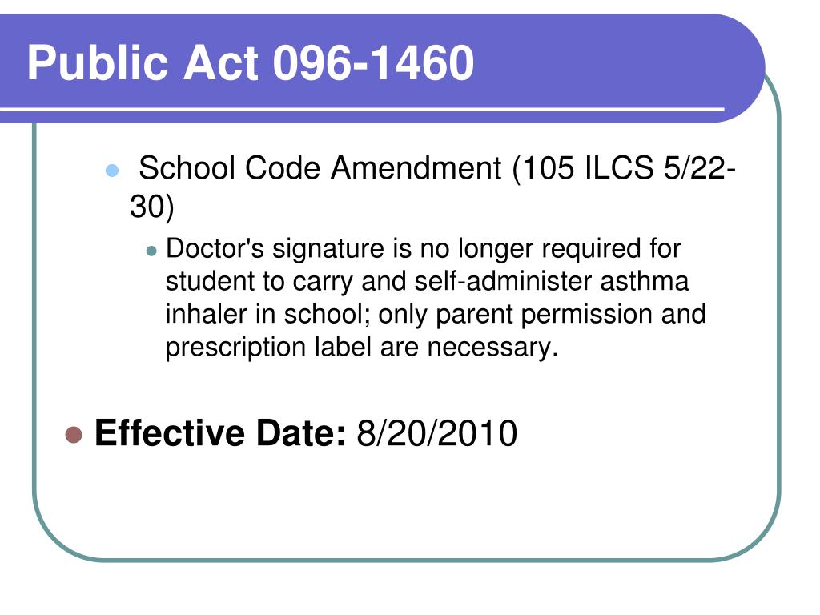Image resolution: width=820 pixels, height=615 pixels.
Task: Click the brown bullet beside Effective Date
Action: (74, 435)
